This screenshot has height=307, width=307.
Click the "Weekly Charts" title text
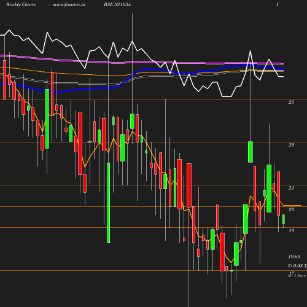(x=21, y=4)
